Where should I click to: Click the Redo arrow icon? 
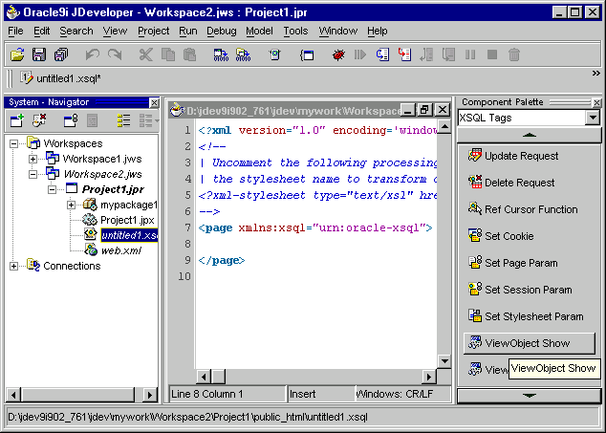pyautogui.click(x=115, y=54)
